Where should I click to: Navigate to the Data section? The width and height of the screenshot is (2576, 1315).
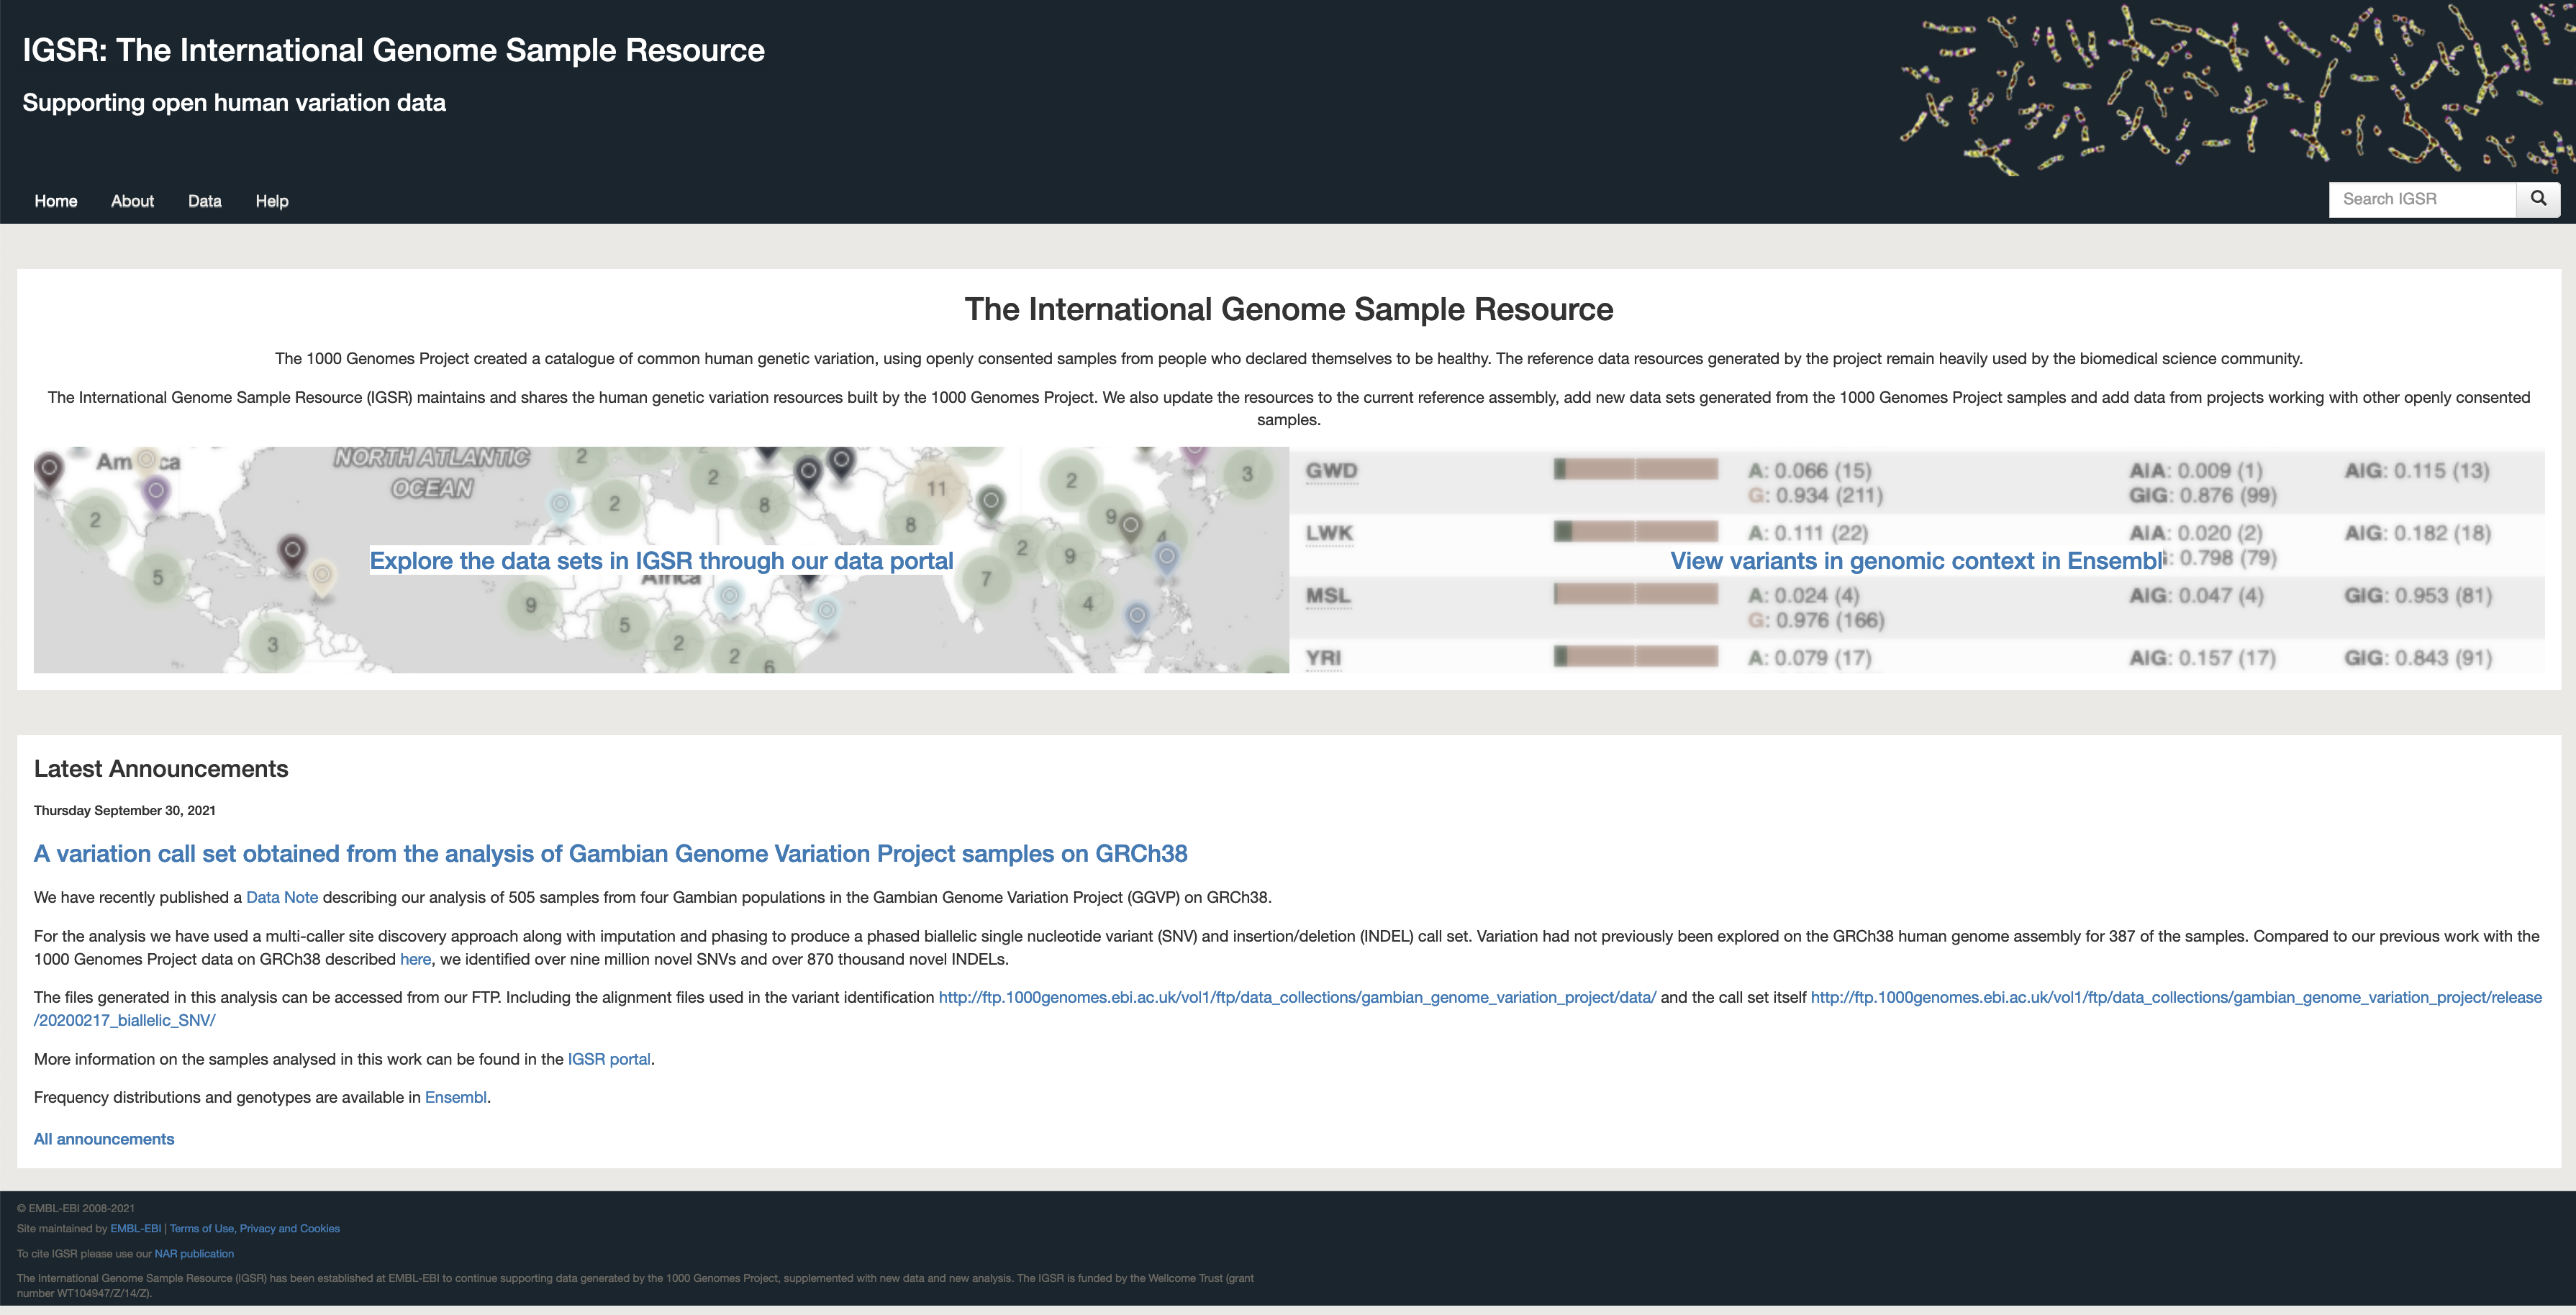click(204, 201)
